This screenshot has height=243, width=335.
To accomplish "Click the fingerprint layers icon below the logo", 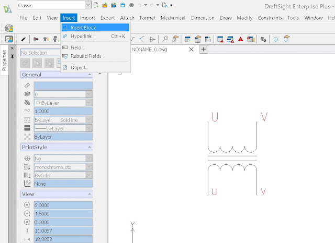I will click(9, 28).
